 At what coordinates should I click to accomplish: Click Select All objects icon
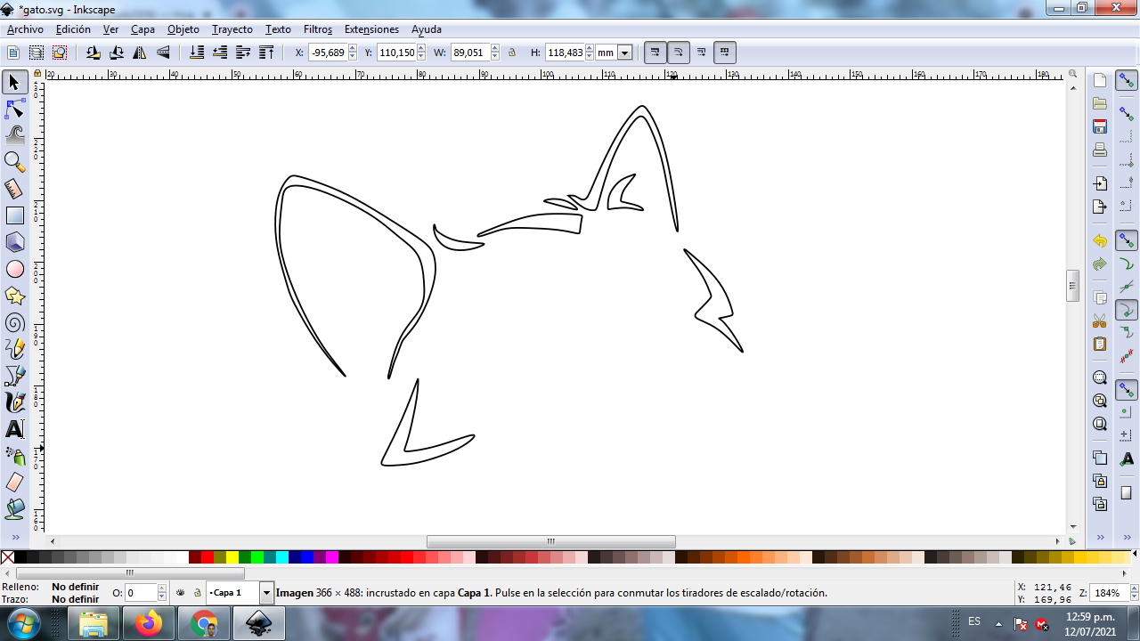pos(13,53)
